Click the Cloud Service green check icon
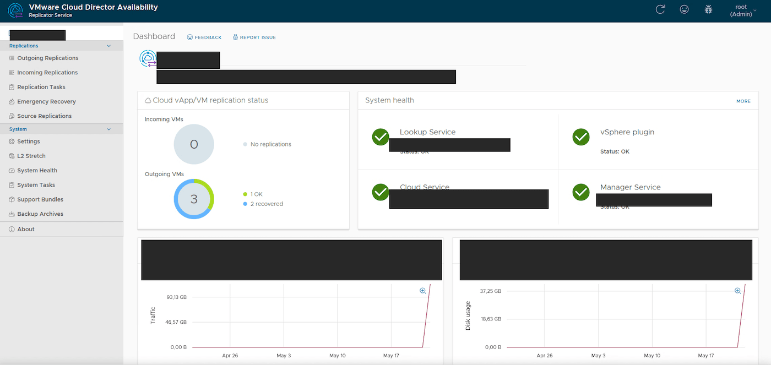This screenshot has height=365, width=771. pos(381,192)
